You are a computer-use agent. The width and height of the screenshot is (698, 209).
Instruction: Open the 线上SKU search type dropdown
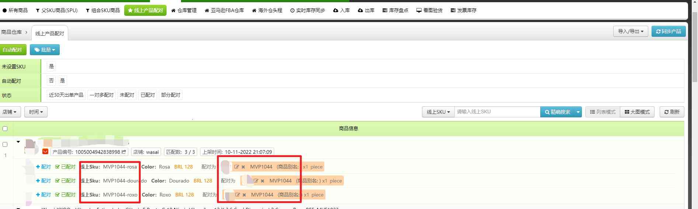pyautogui.click(x=438, y=112)
